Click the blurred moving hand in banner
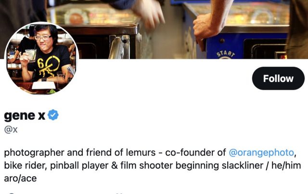 (x=148, y=13)
